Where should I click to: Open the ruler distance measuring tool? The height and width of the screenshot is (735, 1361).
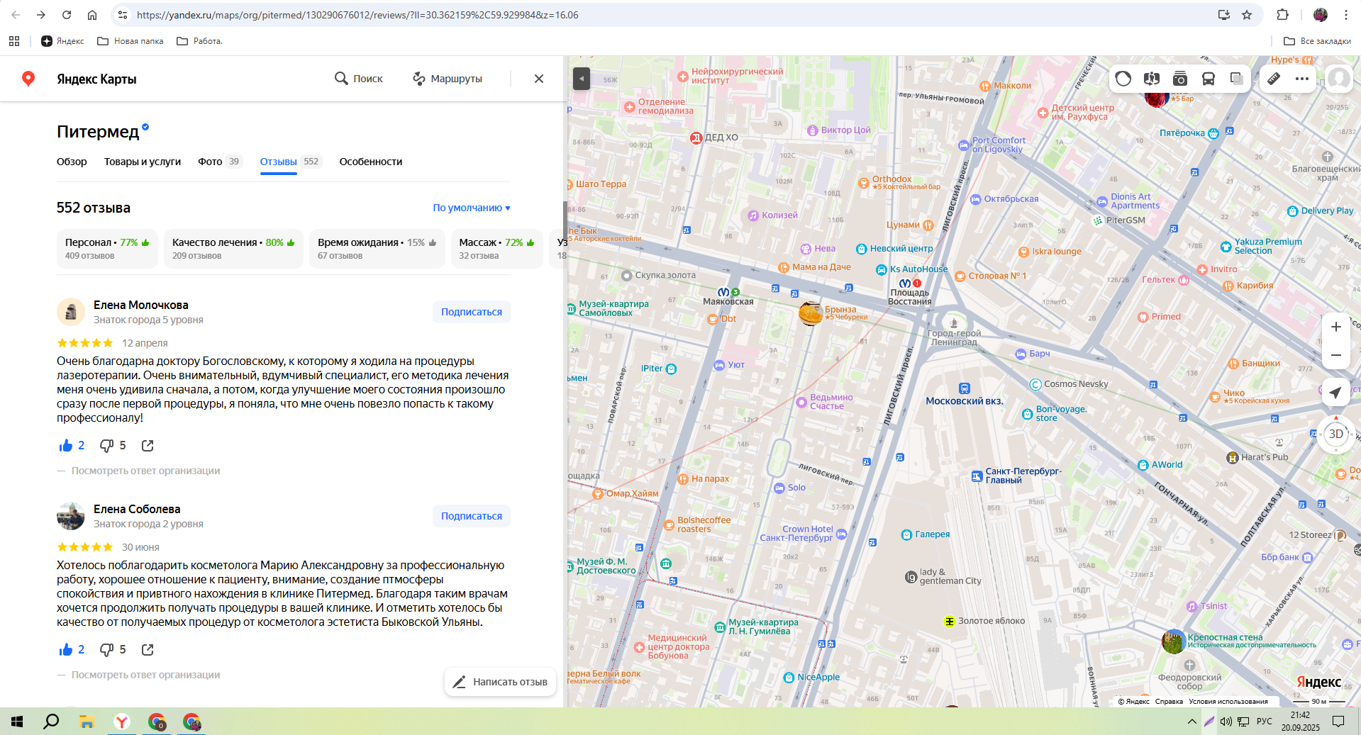coord(1274,79)
